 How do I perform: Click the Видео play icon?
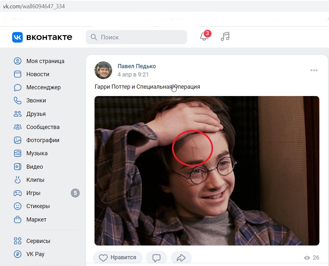tap(18, 167)
